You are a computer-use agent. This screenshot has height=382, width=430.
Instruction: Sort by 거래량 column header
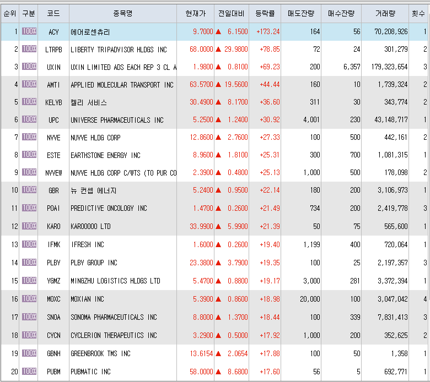pyautogui.click(x=385, y=13)
